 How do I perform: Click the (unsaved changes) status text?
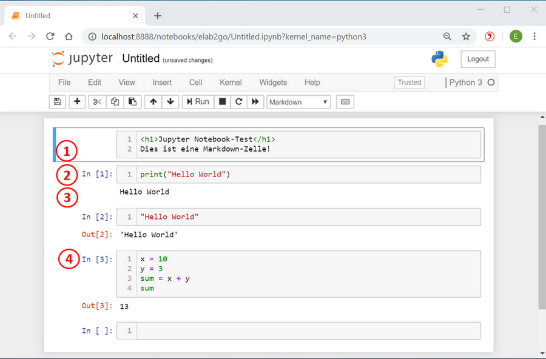coord(187,60)
